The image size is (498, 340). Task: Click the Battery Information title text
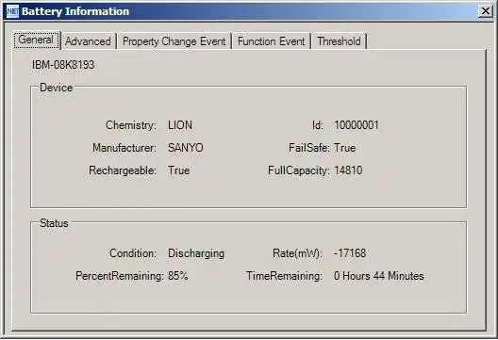pos(75,11)
